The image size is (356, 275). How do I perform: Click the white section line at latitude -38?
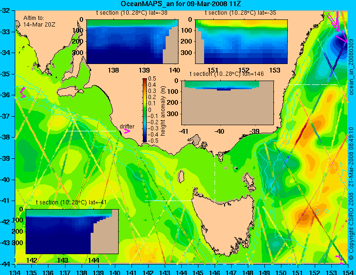click(x=91, y=131)
